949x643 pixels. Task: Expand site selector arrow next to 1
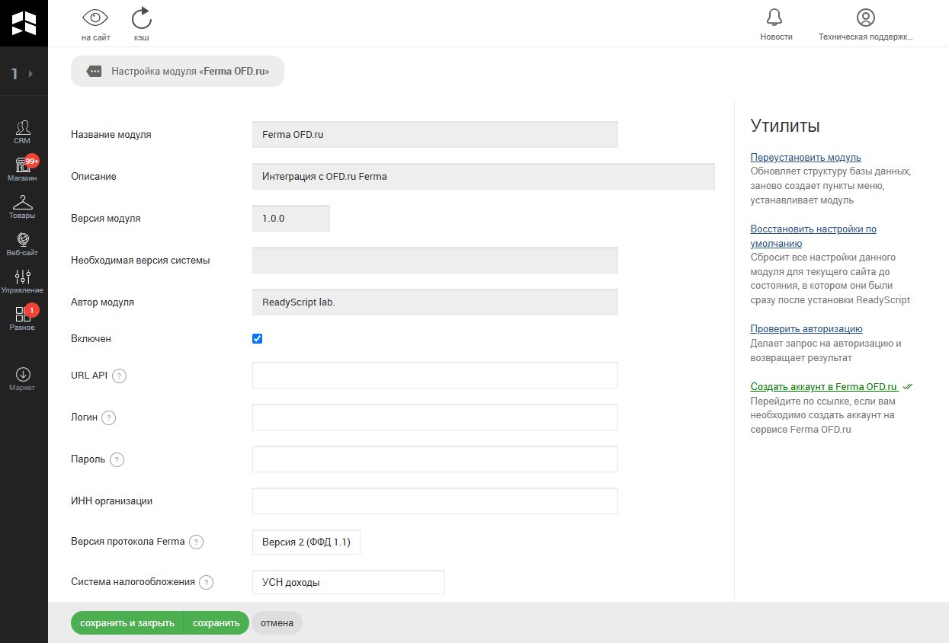30,74
